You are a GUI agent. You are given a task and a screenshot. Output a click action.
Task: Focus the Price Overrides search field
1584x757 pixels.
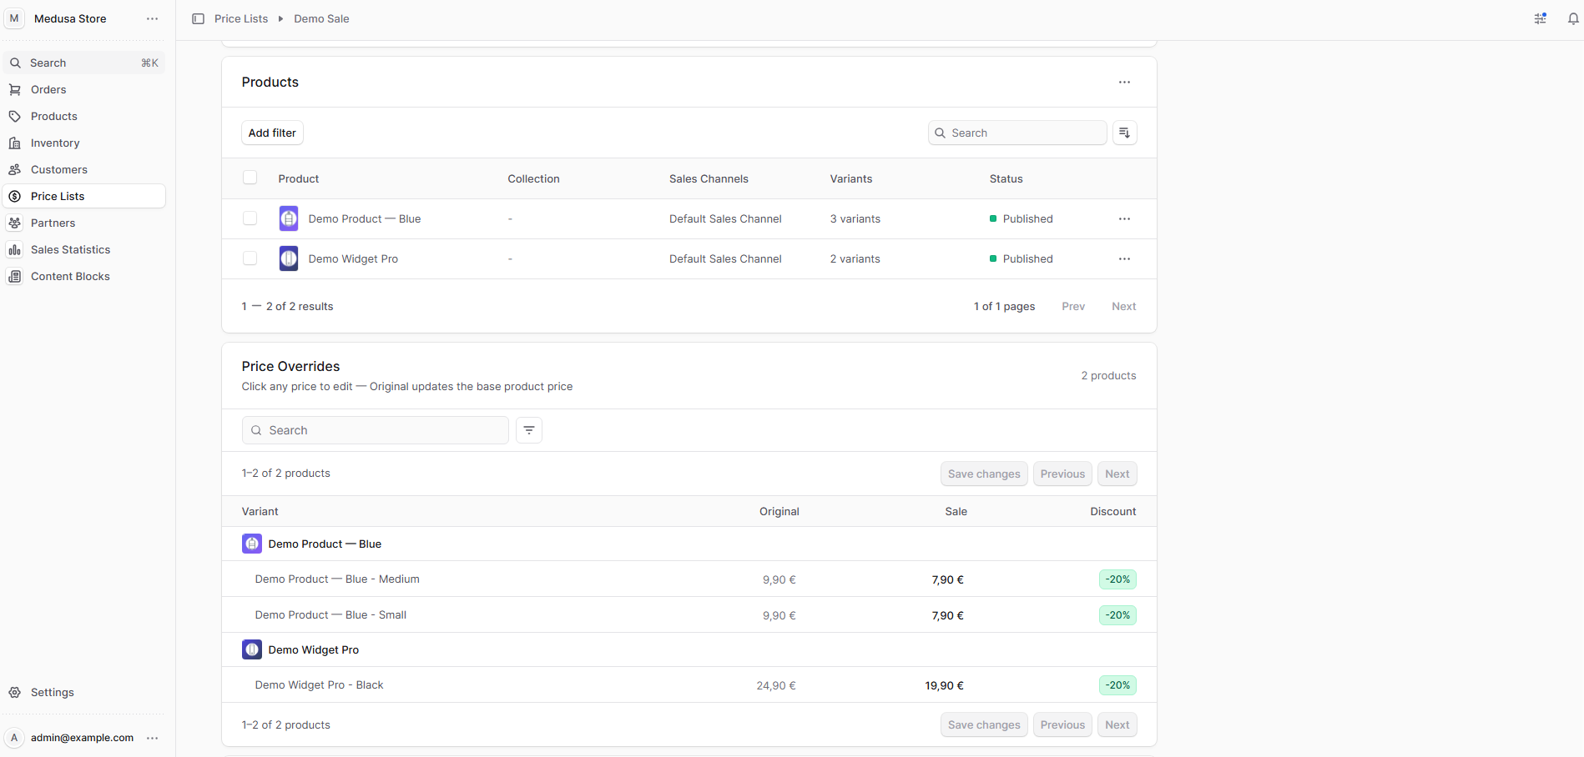pyautogui.click(x=376, y=430)
